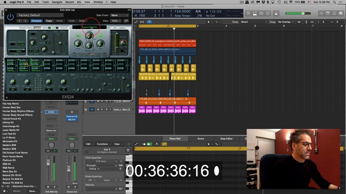The width and height of the screenshot is (346, 194).
Task: Toggle the filter on button in EXS24
Action: click(x=101, y=36)
